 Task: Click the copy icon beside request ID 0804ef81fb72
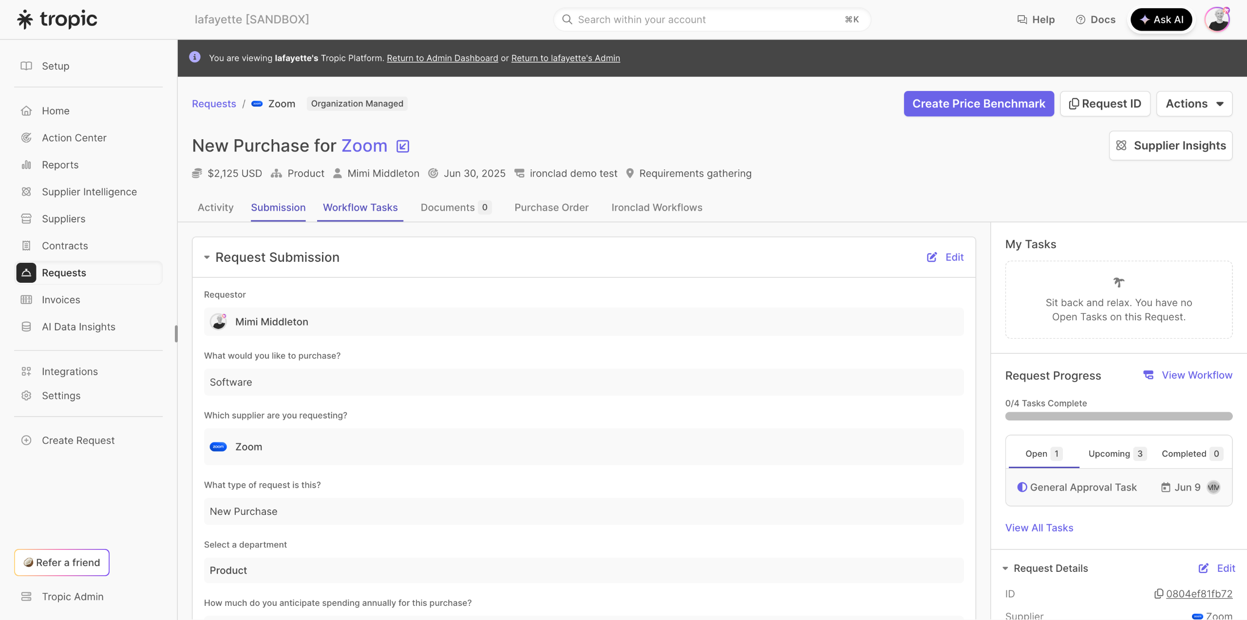coord(1159,593)
